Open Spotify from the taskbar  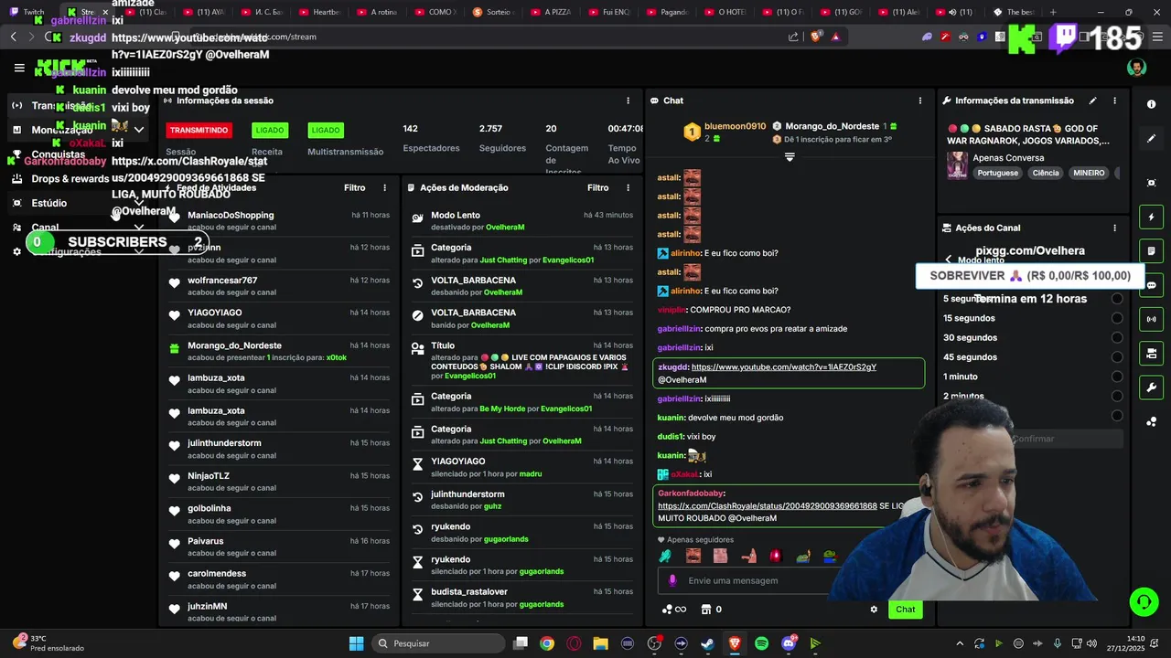point(761,643)
